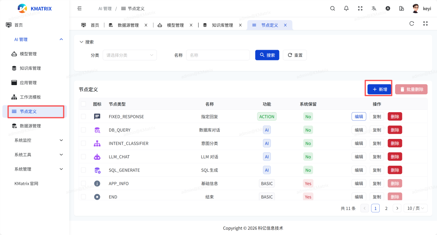Tick the checkbox for DB_QUERY row

83,130
